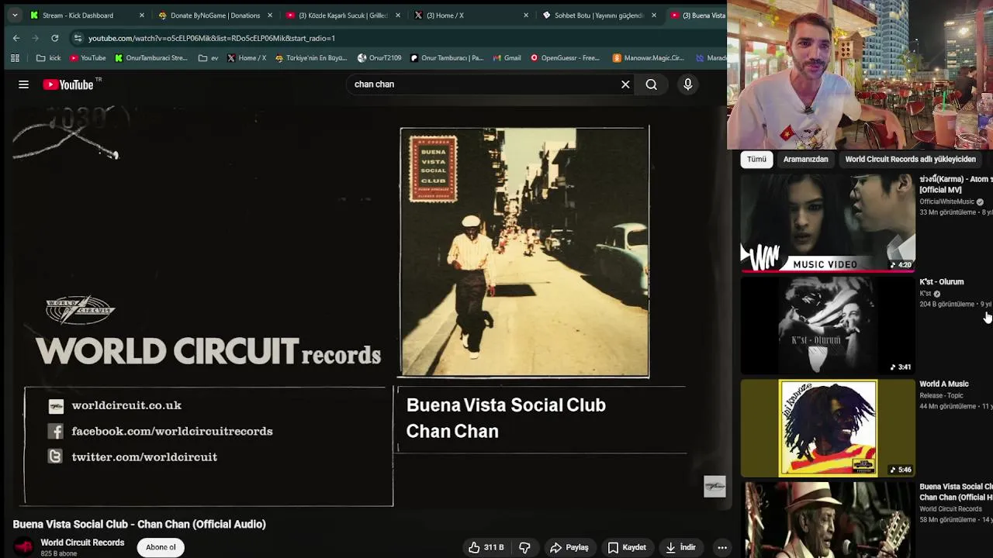Go to the YouTube home logo
The image size is (993, 558).
pyautogui.click(x=67, y=84)
